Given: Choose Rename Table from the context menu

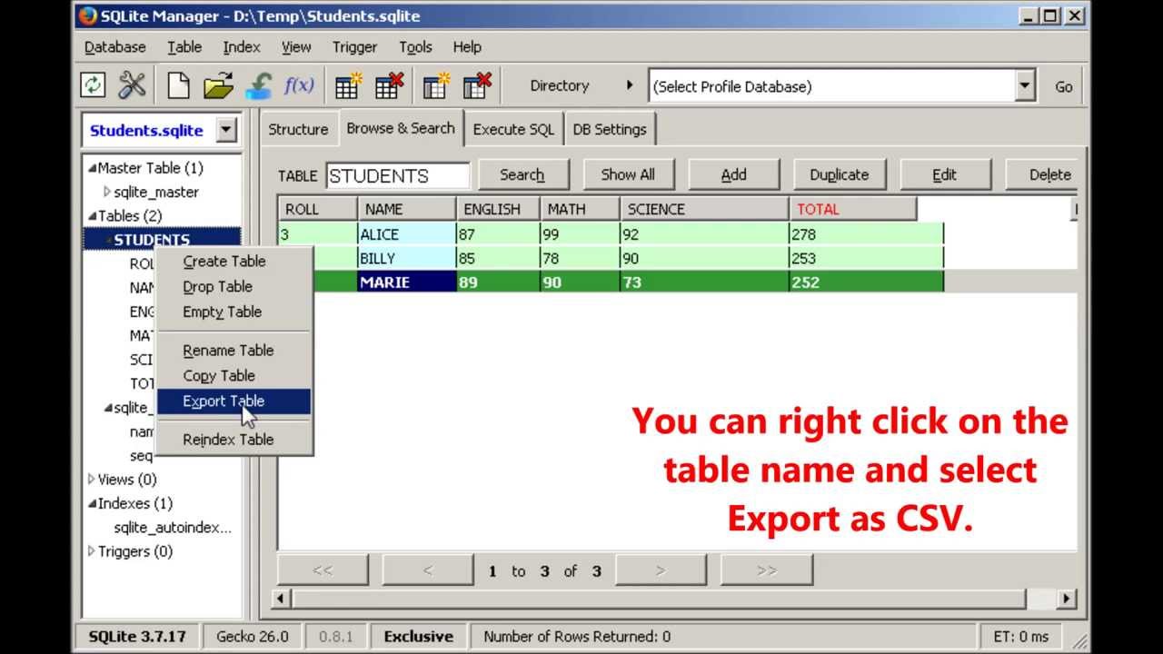Looking at the screenshot, I should coord(234,351).
